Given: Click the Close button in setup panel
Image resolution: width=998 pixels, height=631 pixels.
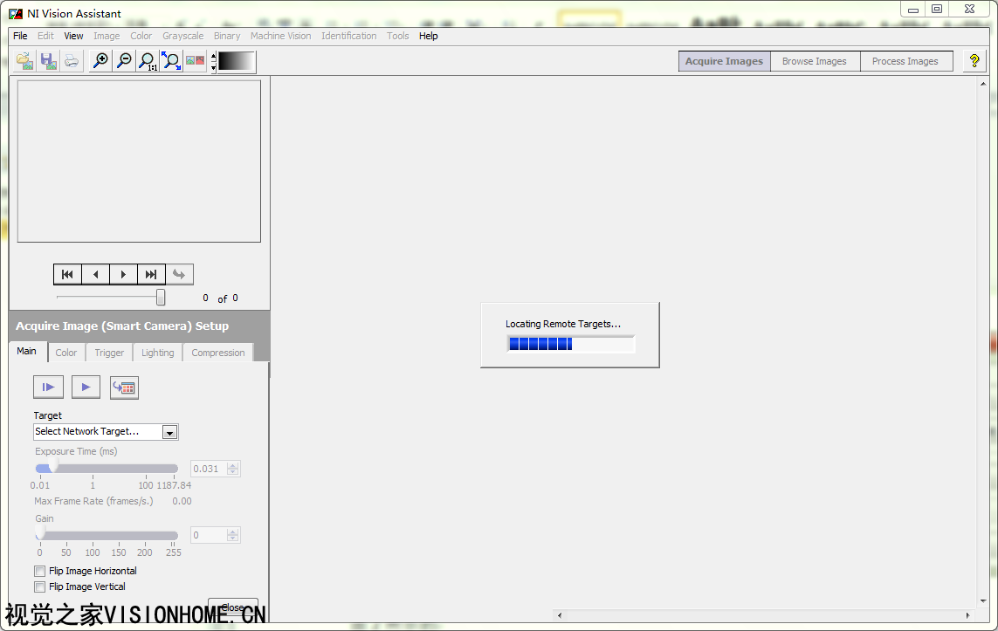Looking at the screenshot, I should click(233, 607).
